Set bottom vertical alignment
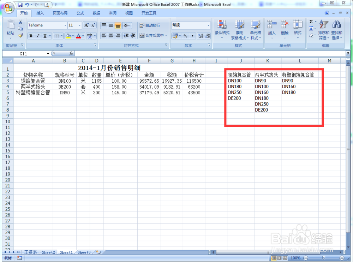Viewport: 353px width, 262px height. tap(118, 25)
